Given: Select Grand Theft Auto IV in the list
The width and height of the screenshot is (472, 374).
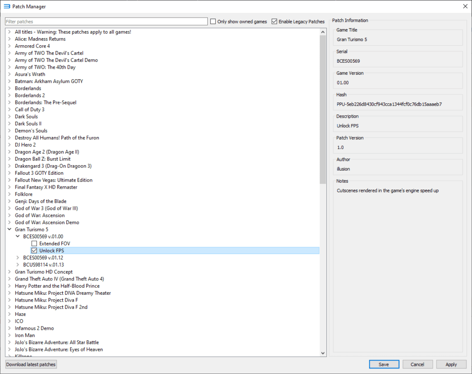Looking at the screenshot, I should pyautogui.click(x=59, y=279).
